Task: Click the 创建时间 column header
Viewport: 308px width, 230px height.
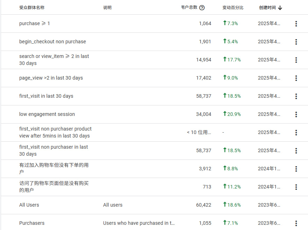Action: (267, 8)
